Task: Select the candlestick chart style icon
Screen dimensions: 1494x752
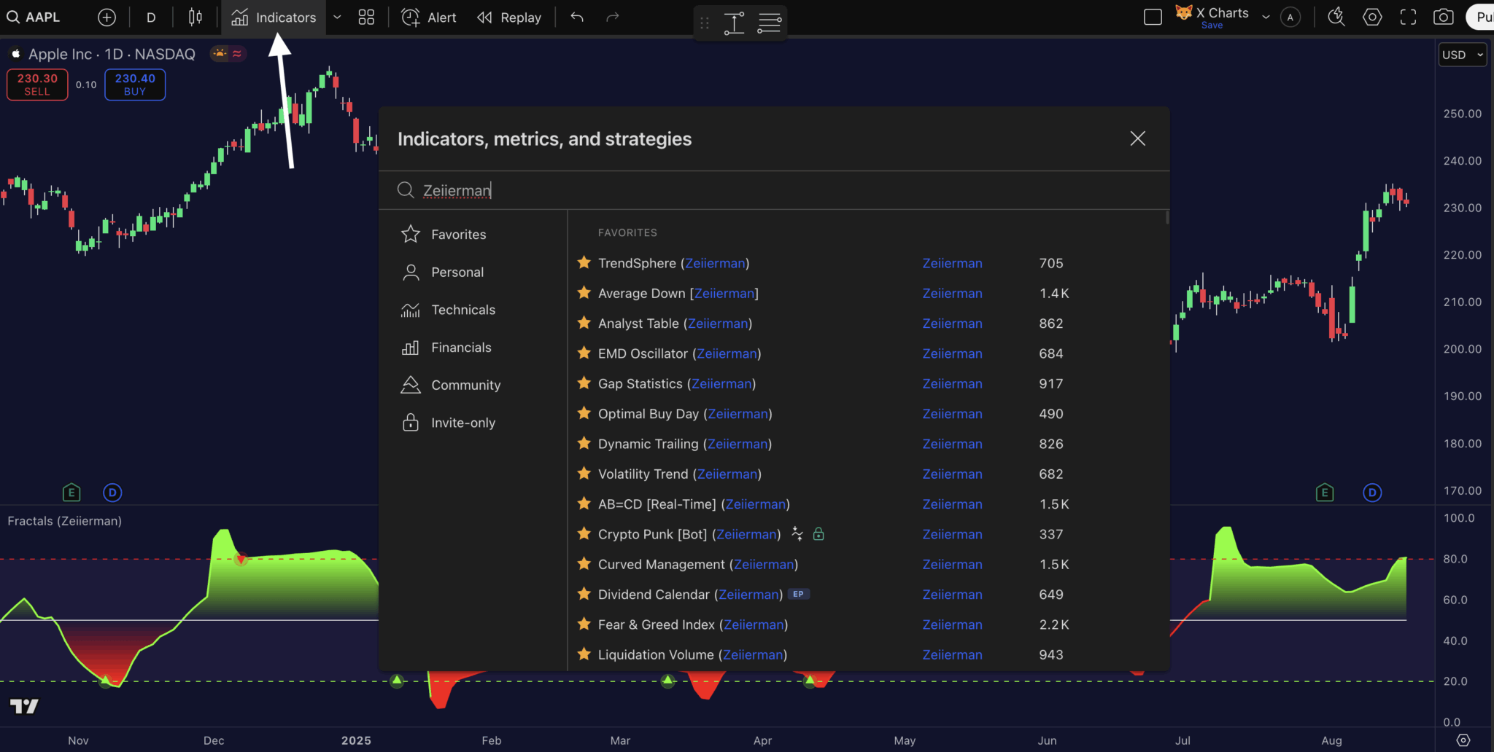Action: [x=195, y=17]
